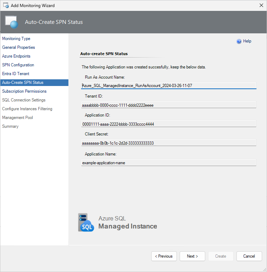Click the wizard icon in title bar

pos(6,5)
